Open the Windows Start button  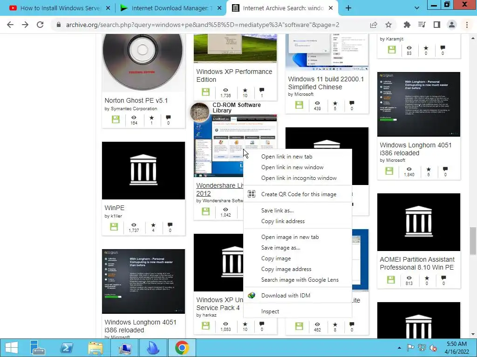click(12, 348)
